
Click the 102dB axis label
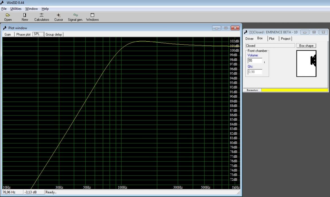tap(234, 41)
